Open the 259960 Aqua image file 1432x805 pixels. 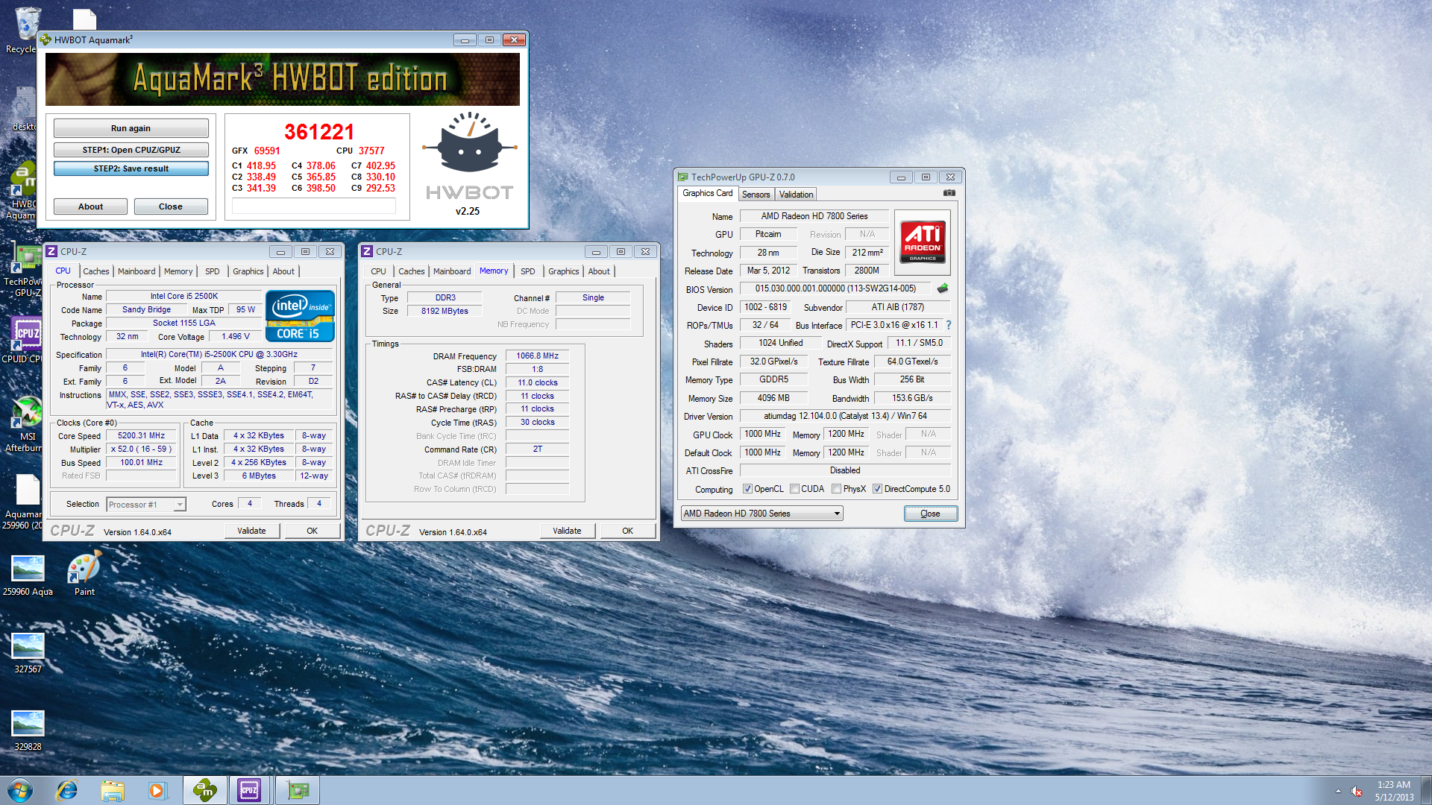[28, 575]
